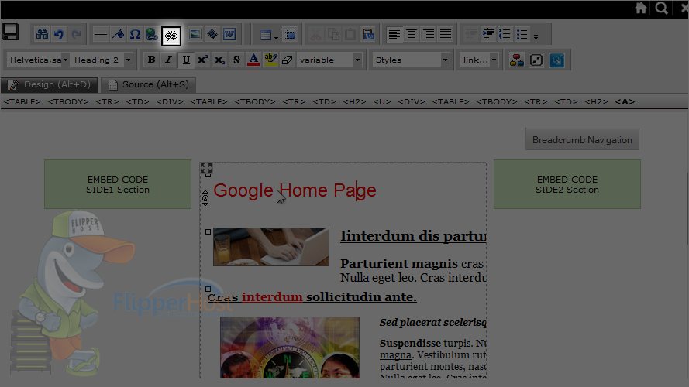The width and height of the screenshot is (689, 387).
Task: Click the fullscreen resize editor icon
Action: tap(536, 60)
